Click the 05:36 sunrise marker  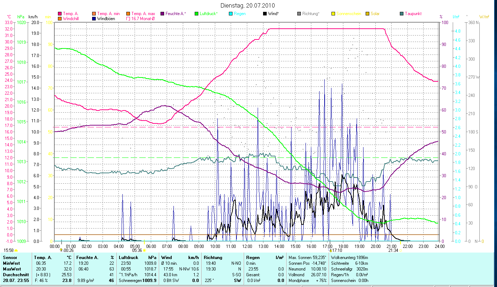[x=144, y=250]
